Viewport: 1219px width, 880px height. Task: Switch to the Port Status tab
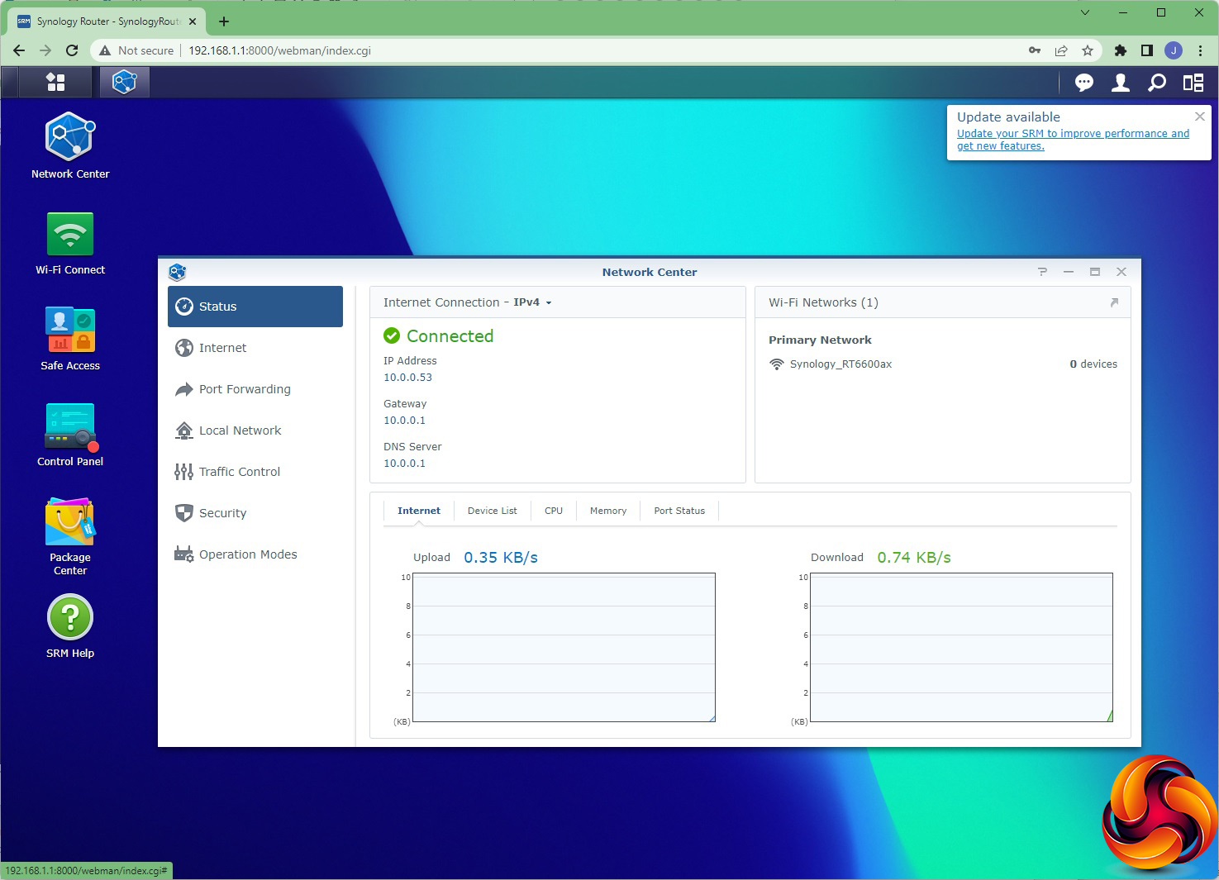click(679, 511)
